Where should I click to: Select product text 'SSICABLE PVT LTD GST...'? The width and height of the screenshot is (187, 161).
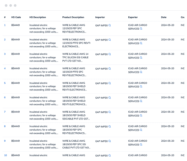[x=76, y=119]
